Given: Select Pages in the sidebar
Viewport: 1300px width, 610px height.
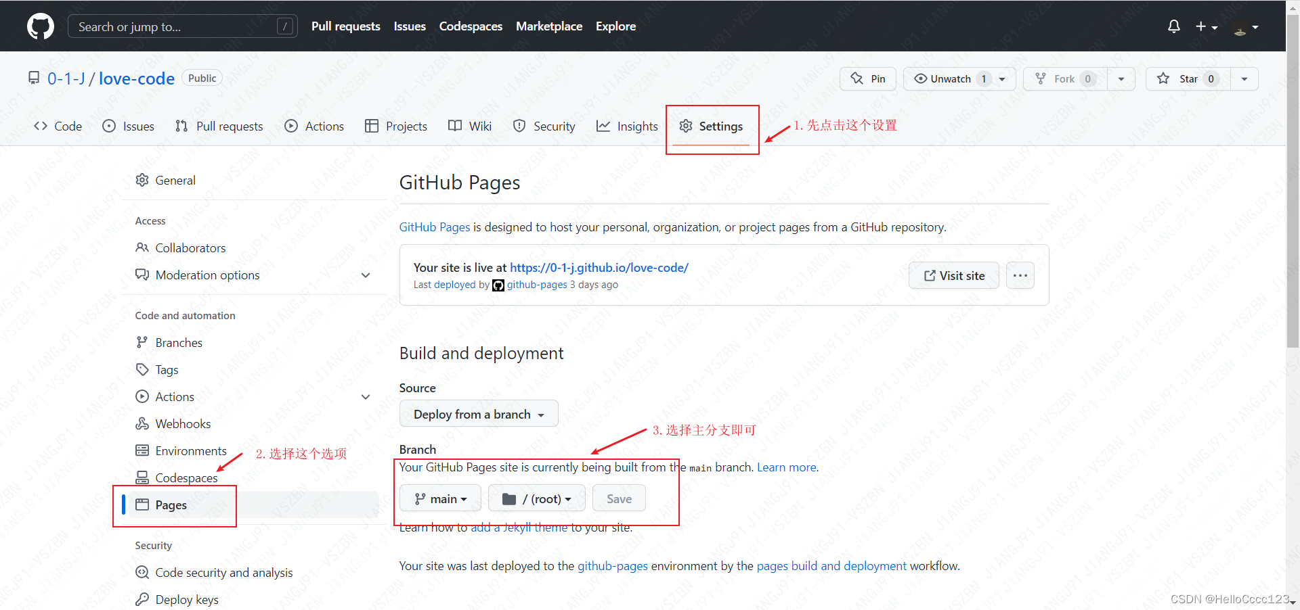Looking at the screenshot, I should tap(251, 505).
